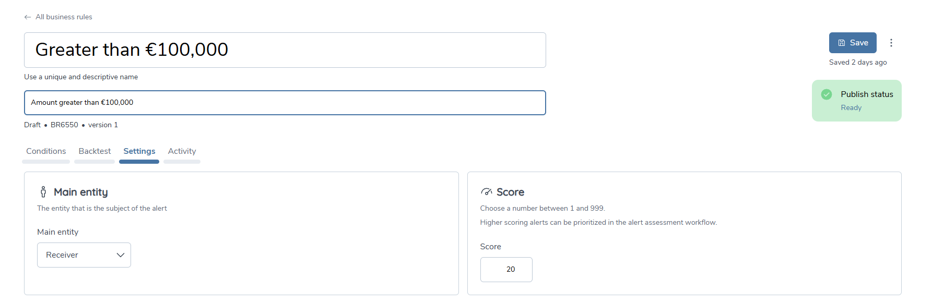Click the person icon next to Main entity

tap(43, 191)
